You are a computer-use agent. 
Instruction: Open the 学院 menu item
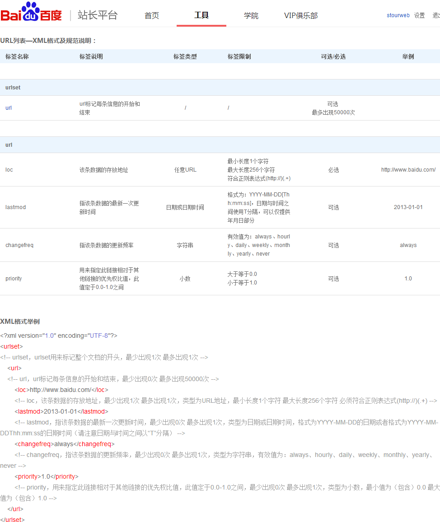click(x=251, y=15)
